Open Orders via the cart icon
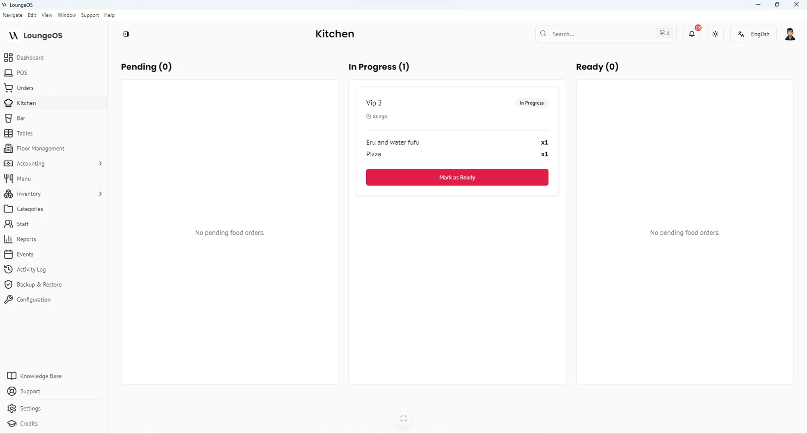 coord(9,88)
